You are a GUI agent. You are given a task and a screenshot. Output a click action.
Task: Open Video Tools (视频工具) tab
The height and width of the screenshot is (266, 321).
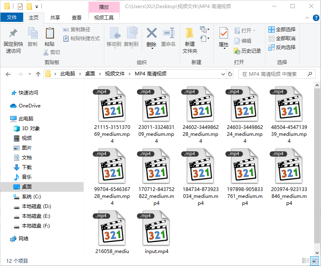point(104,17)
